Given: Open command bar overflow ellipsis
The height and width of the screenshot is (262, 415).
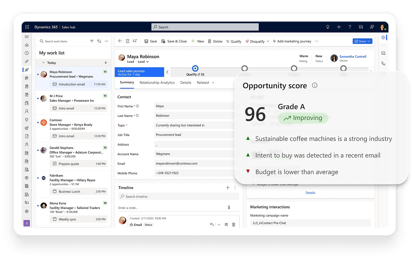Looking at the screenshot, I should tap(316, 41).
